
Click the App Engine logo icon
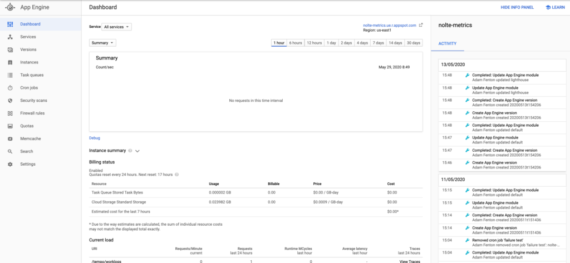tap(10, 7)
